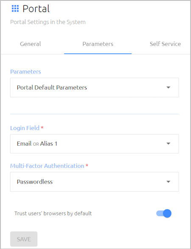Click the 'Portal Settings in the System' subtitle
The height and width of the screenshot is (249, 191).
coord(48,22)
